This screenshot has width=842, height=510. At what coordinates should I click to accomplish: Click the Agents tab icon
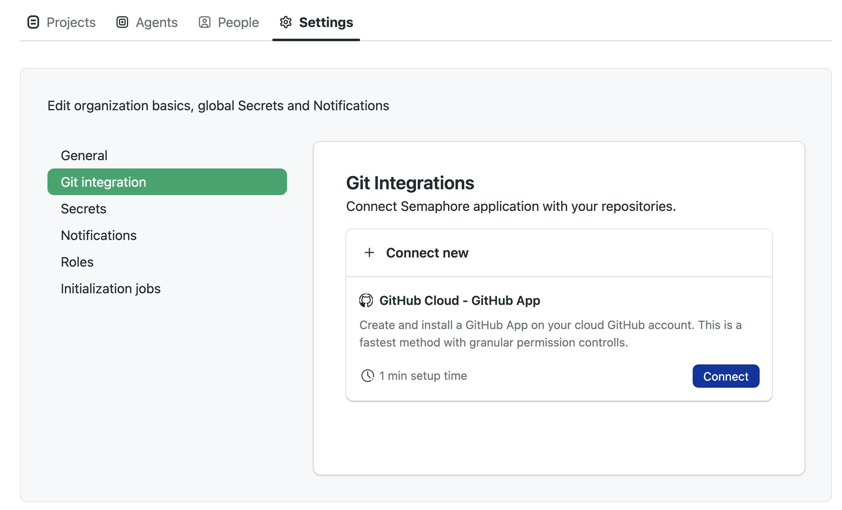(x=122, y=22)
